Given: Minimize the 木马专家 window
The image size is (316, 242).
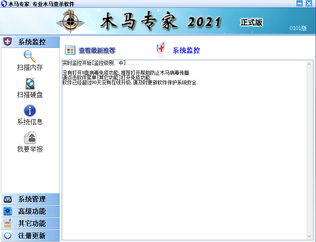Looking at the screenshot, I should pyautogui.click(x=299, y=3).
